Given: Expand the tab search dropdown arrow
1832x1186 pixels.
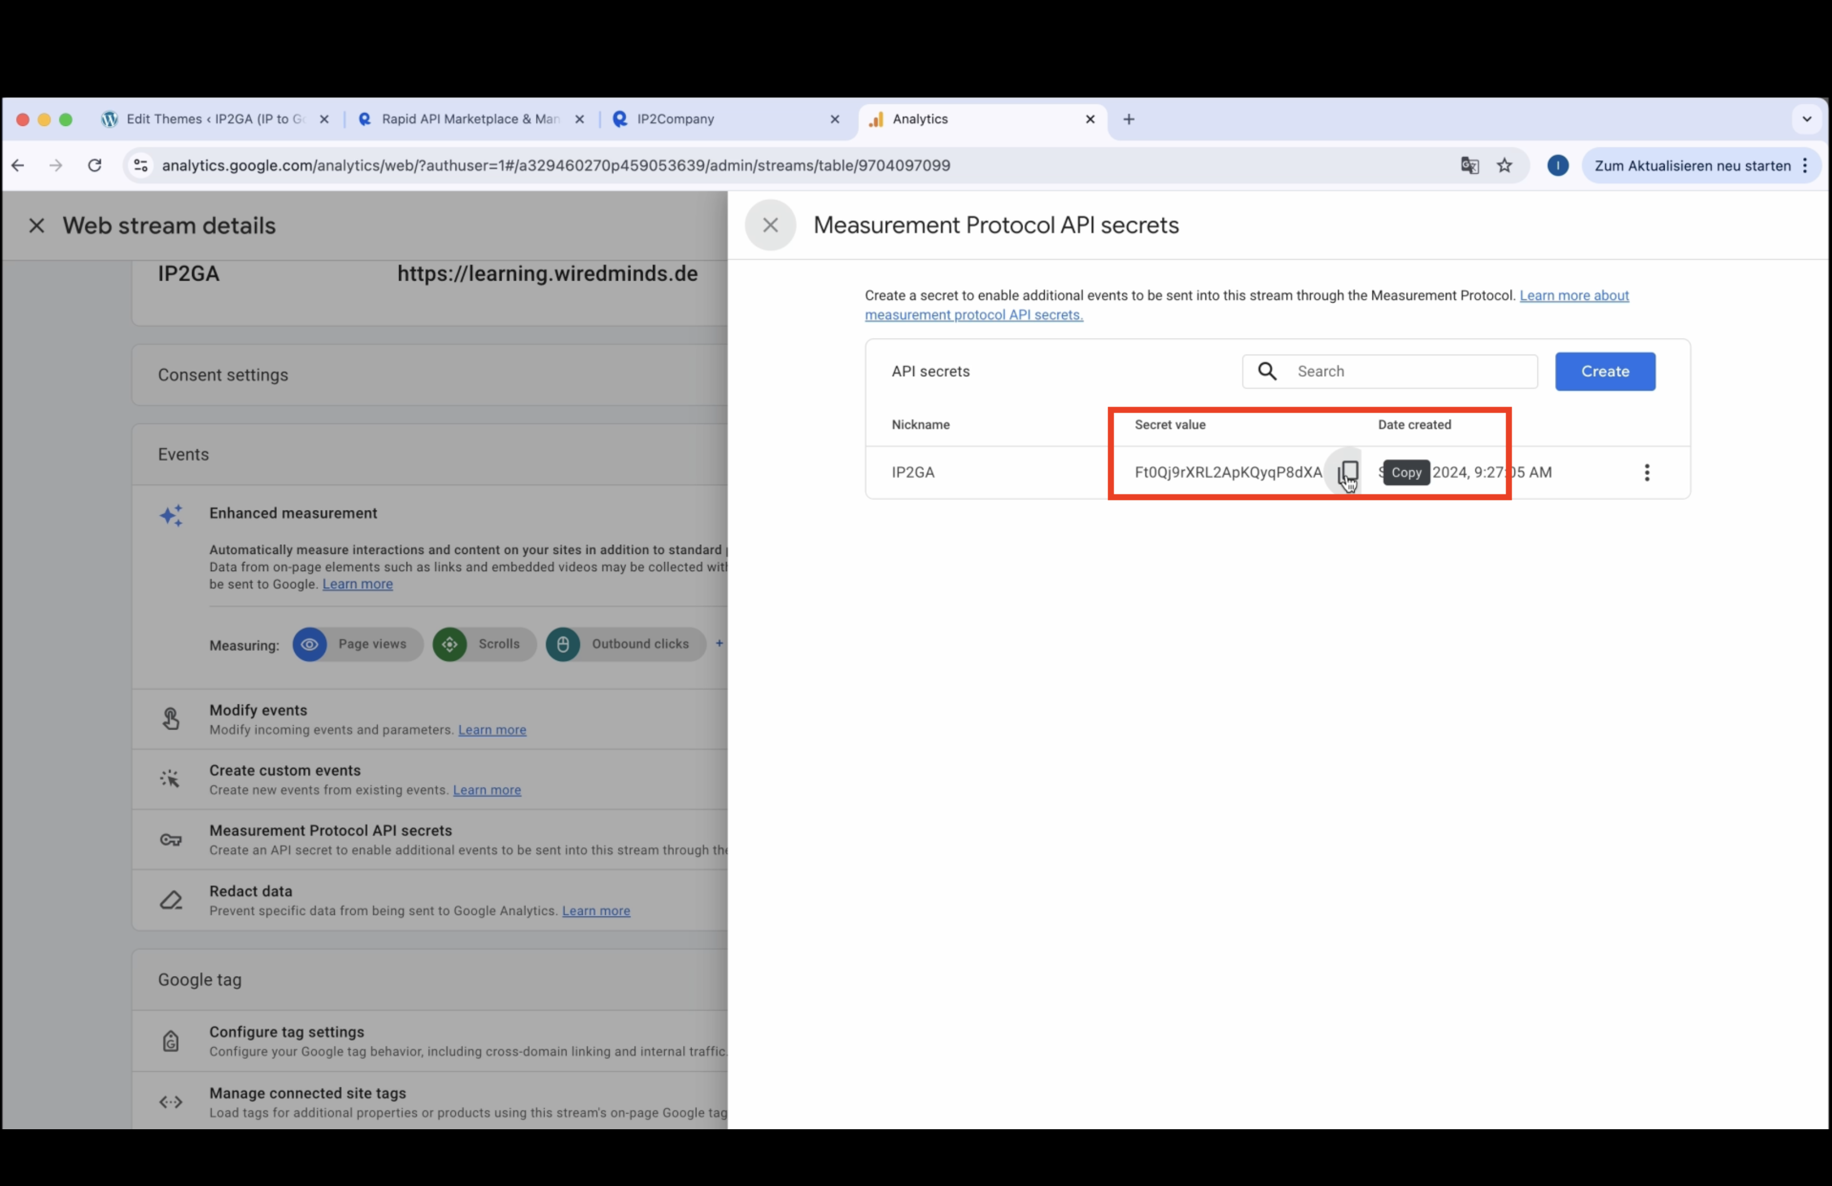Looking at the screenshot, I should tap(1807, 119).
